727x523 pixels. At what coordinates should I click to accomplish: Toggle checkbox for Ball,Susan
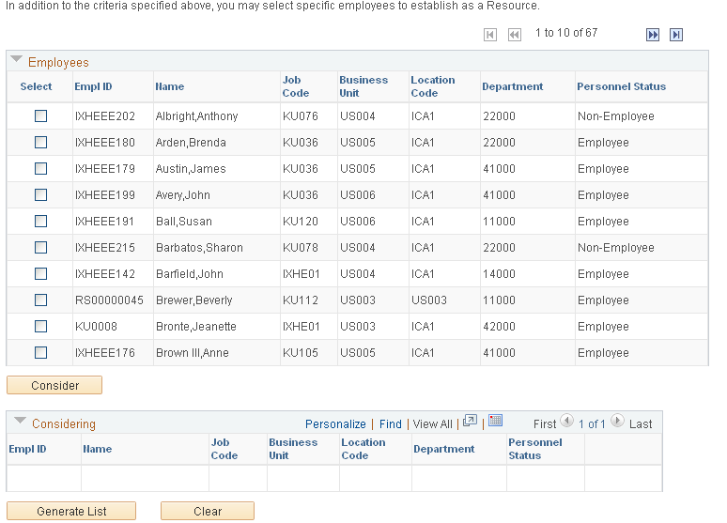click(x=40, y=222)
